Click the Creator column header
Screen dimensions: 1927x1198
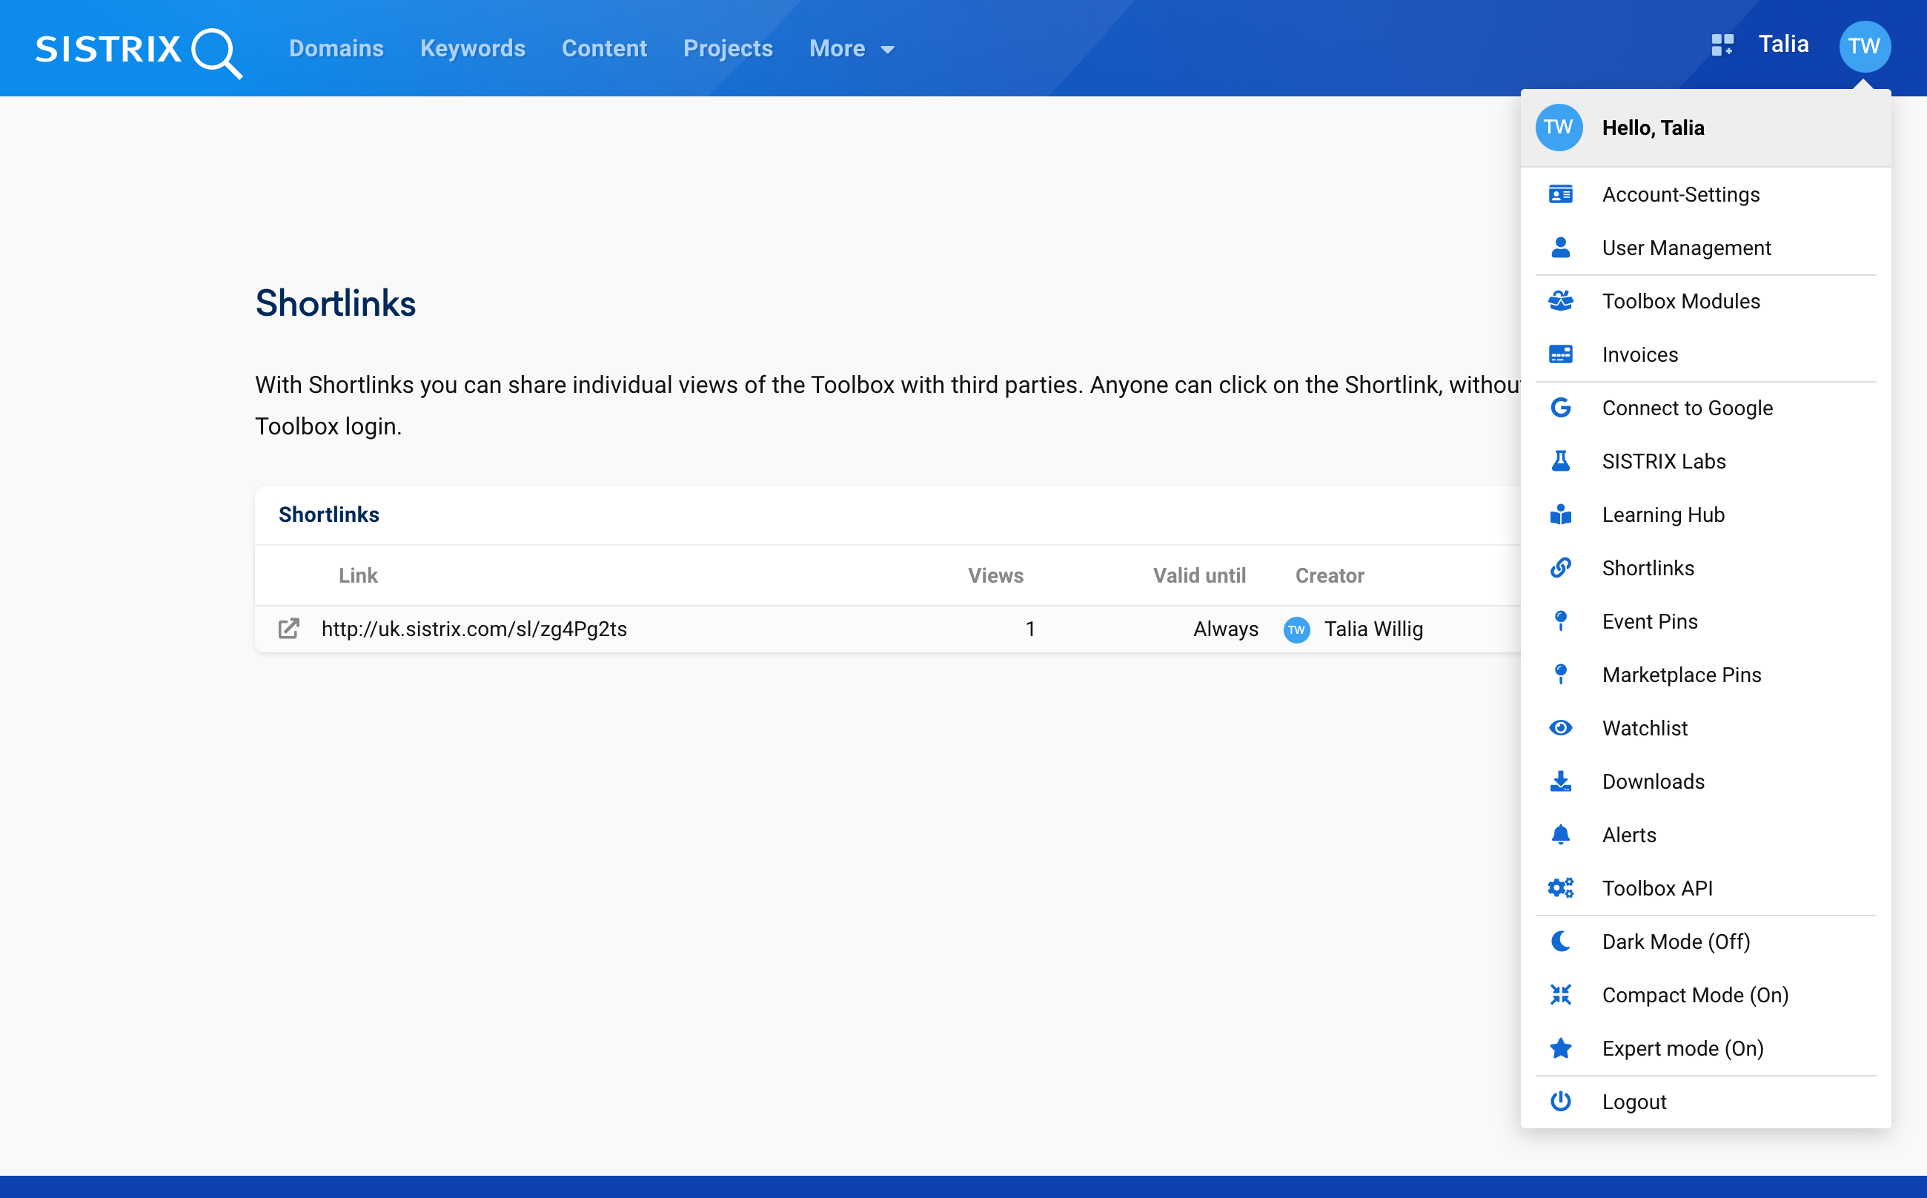coord(1329,575)
